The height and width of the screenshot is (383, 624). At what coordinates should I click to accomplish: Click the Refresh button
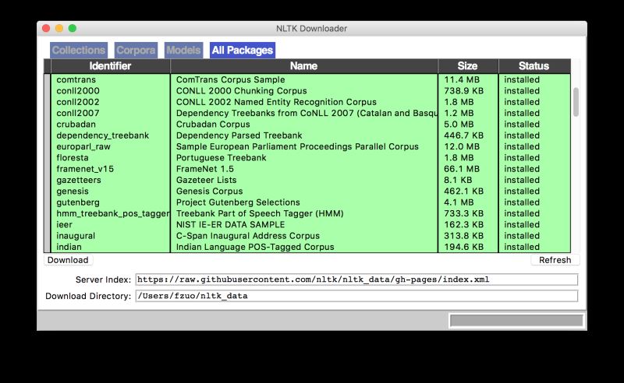click(555, 260)
